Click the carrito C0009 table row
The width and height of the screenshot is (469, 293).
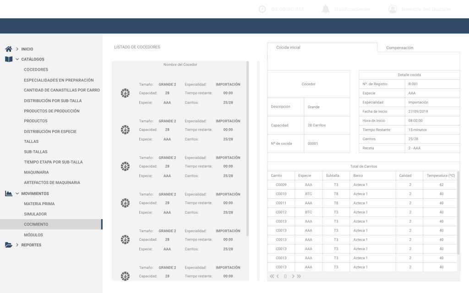(362, 185)
